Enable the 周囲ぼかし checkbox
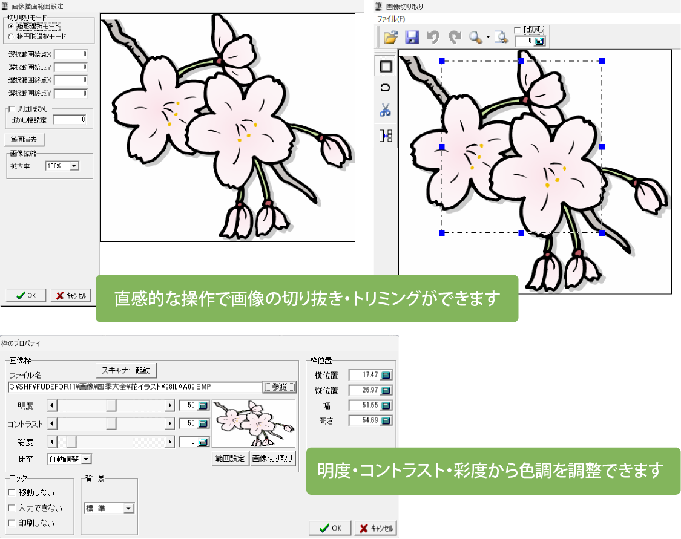Image resolution: width=681 pixels, height=539 pixels. [12, 109]
